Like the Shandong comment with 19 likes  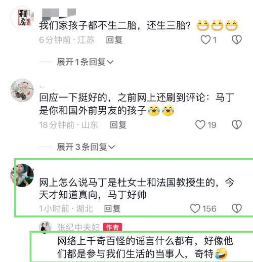200,125
